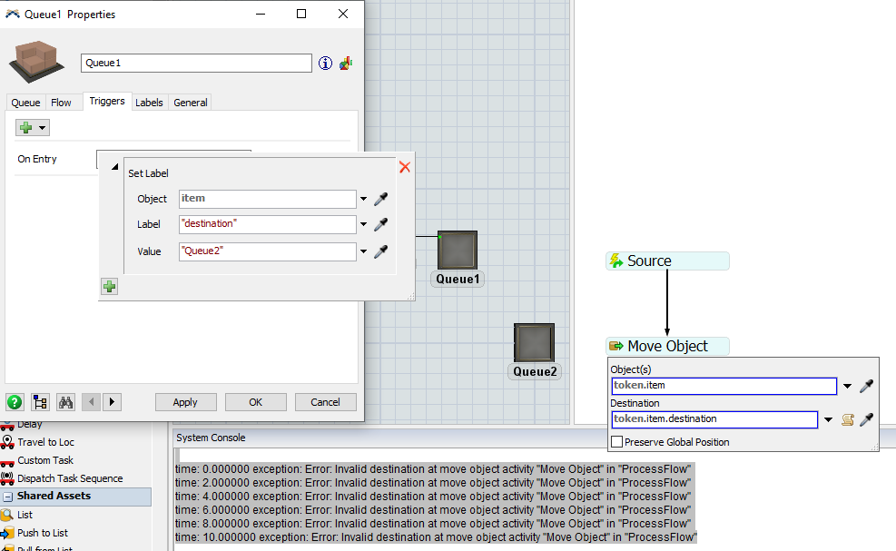The image size is (896, 551).
Task: Click the Label field containing "destination"
Action: point(268,224)
